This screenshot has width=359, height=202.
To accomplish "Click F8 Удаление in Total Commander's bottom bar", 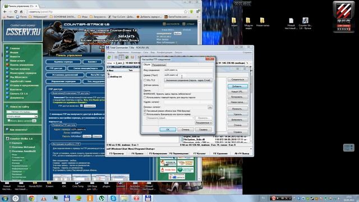I will (x=220, y=153).
